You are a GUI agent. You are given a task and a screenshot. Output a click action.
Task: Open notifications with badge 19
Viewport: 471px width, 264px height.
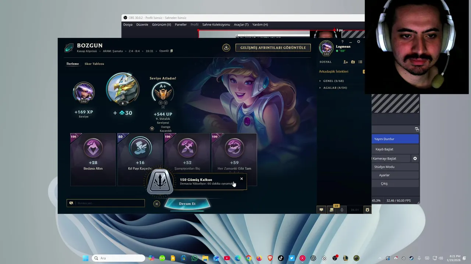tap(332, 210)
